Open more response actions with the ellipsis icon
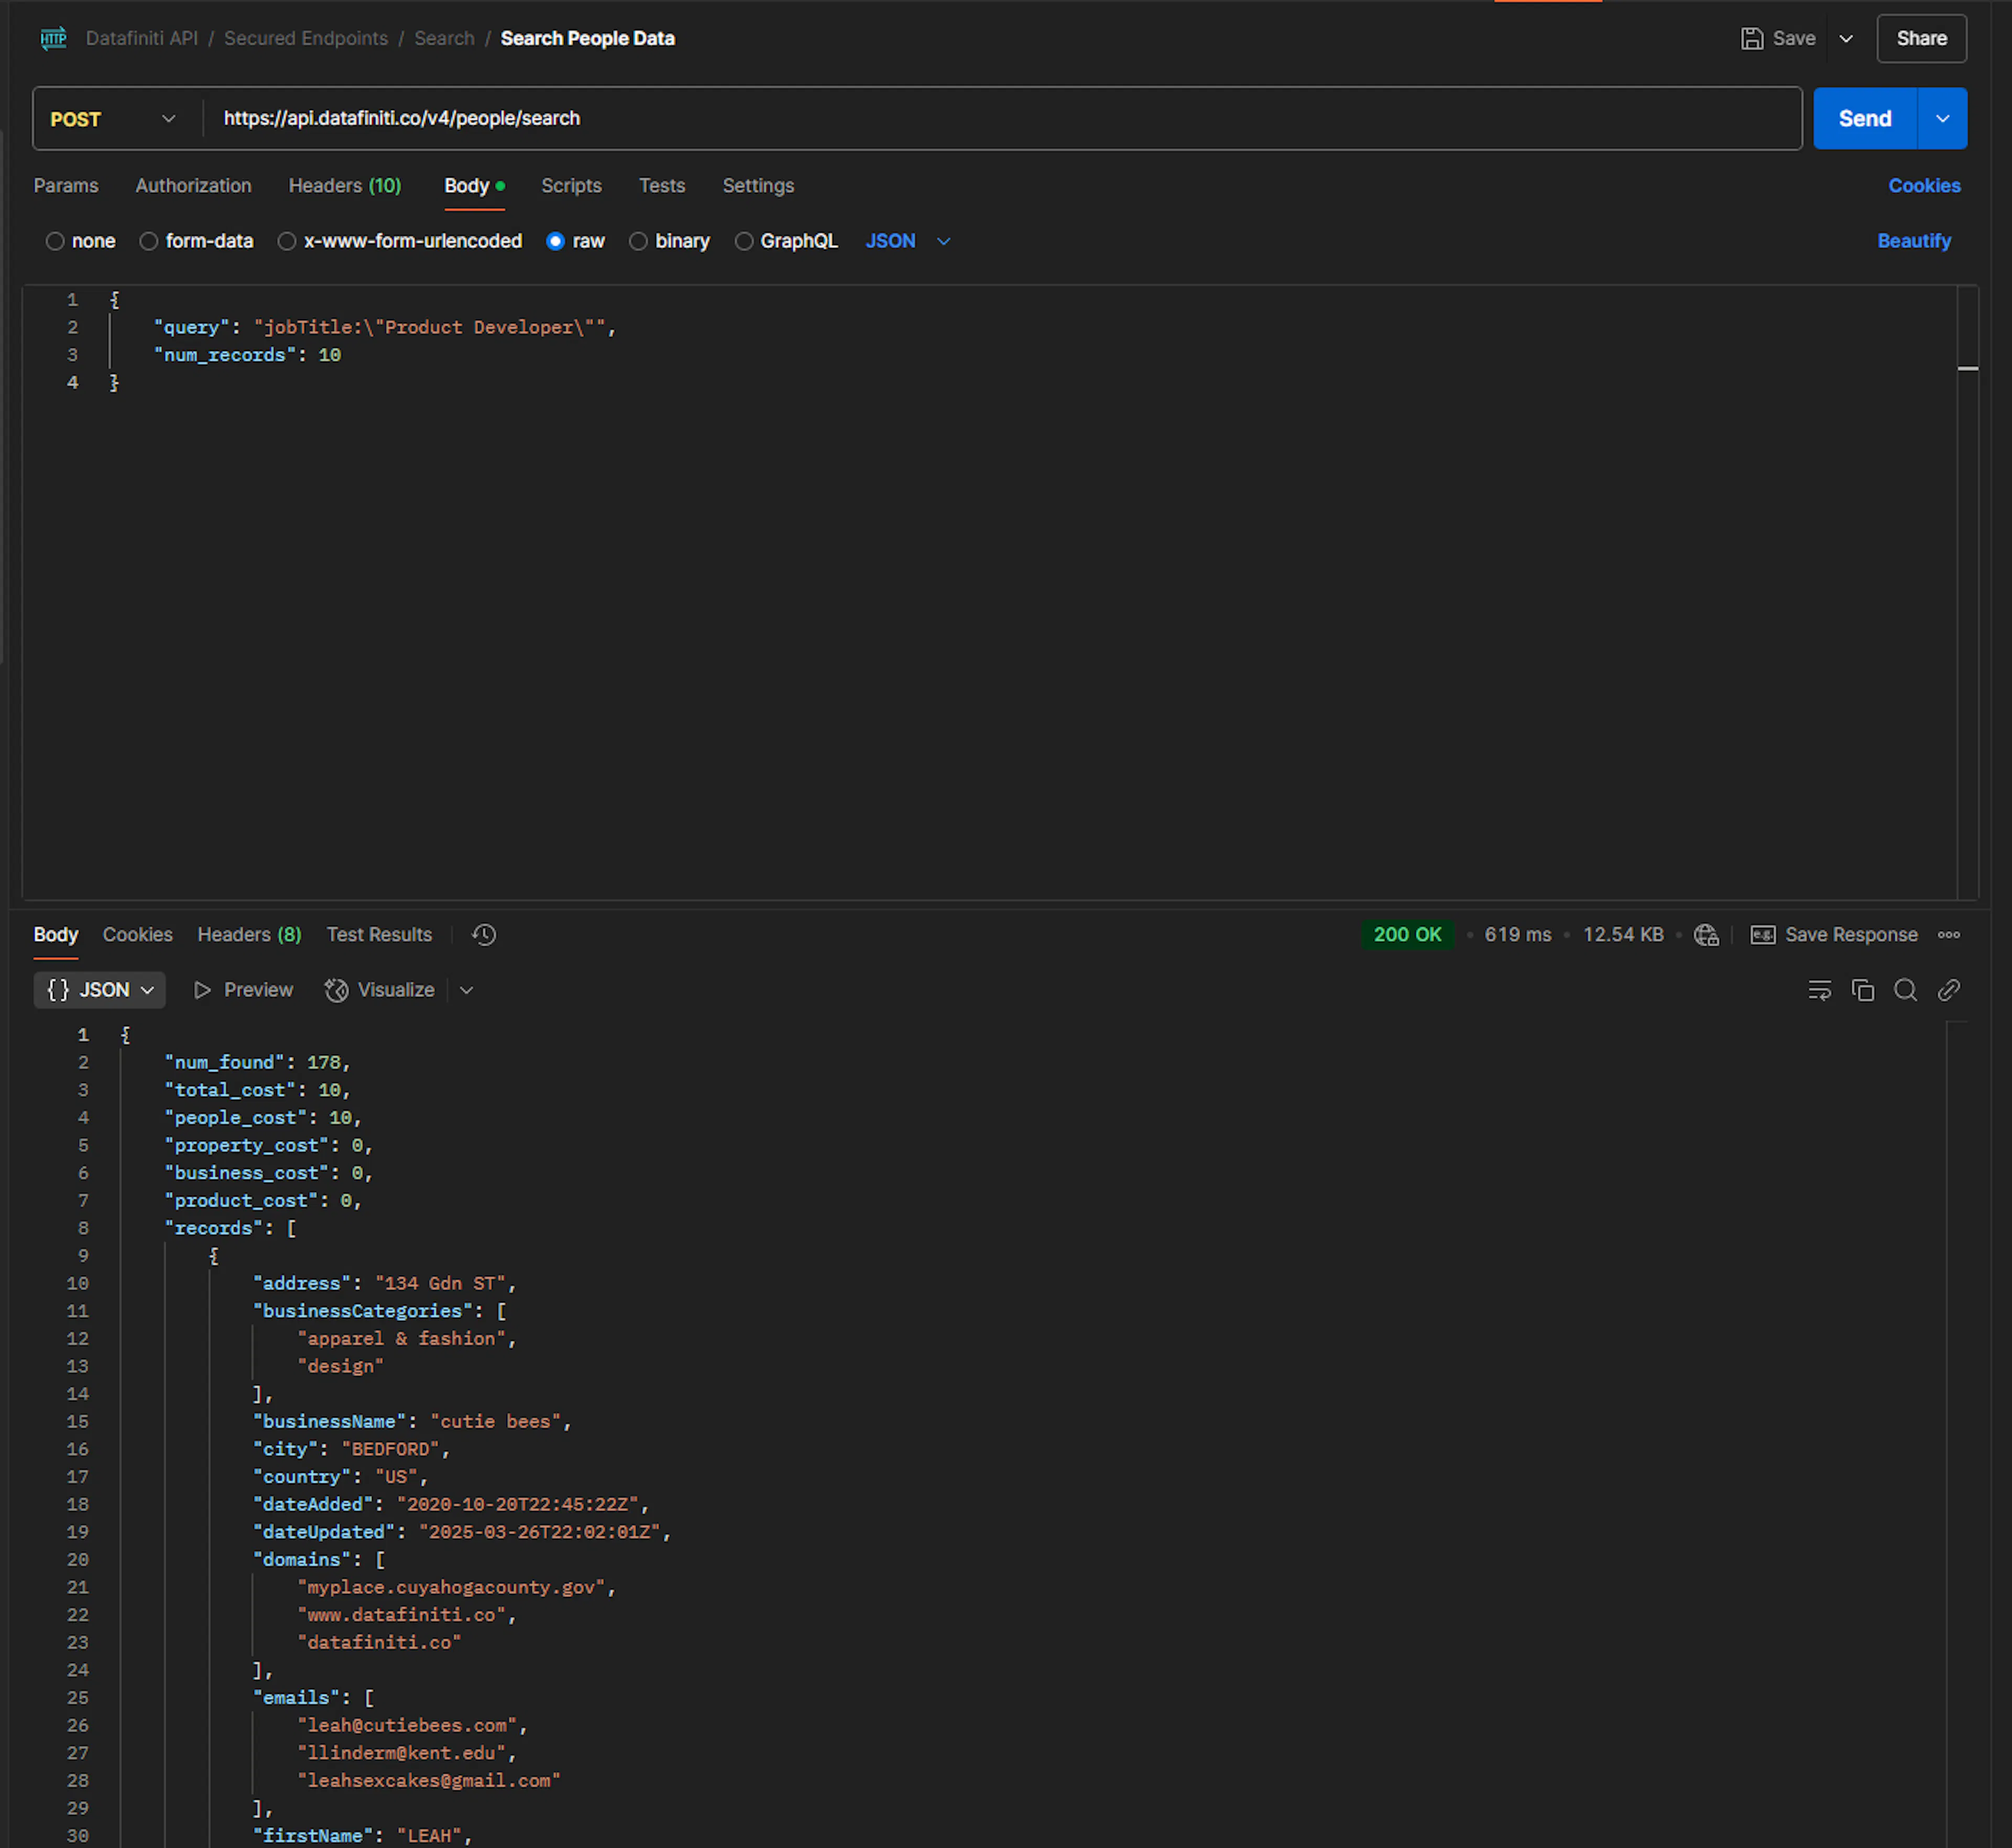2012x1848 pixels. pos(1949,934)
